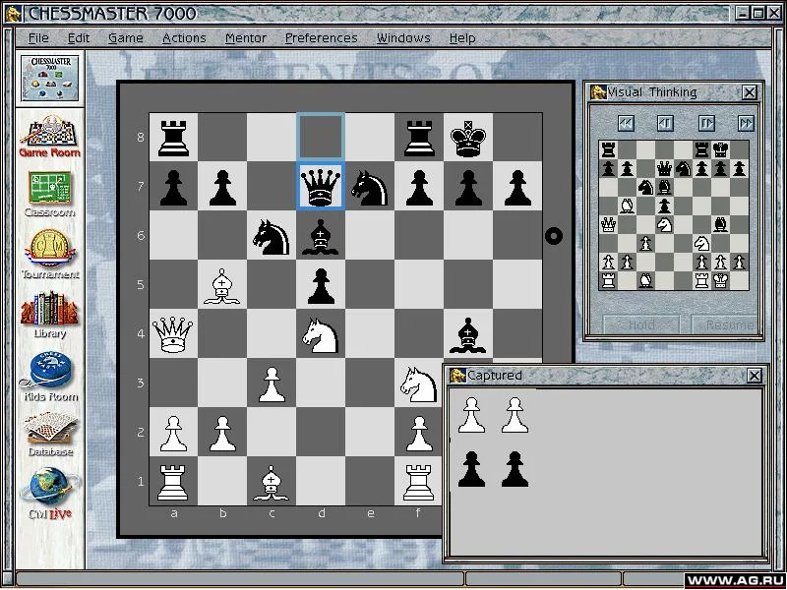
Task: Open the File menu
Action: tap(38, 38)
